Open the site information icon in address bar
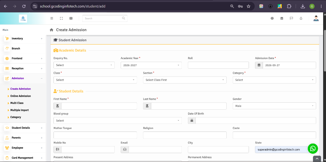326x162 pixels. tap(35, 6)
